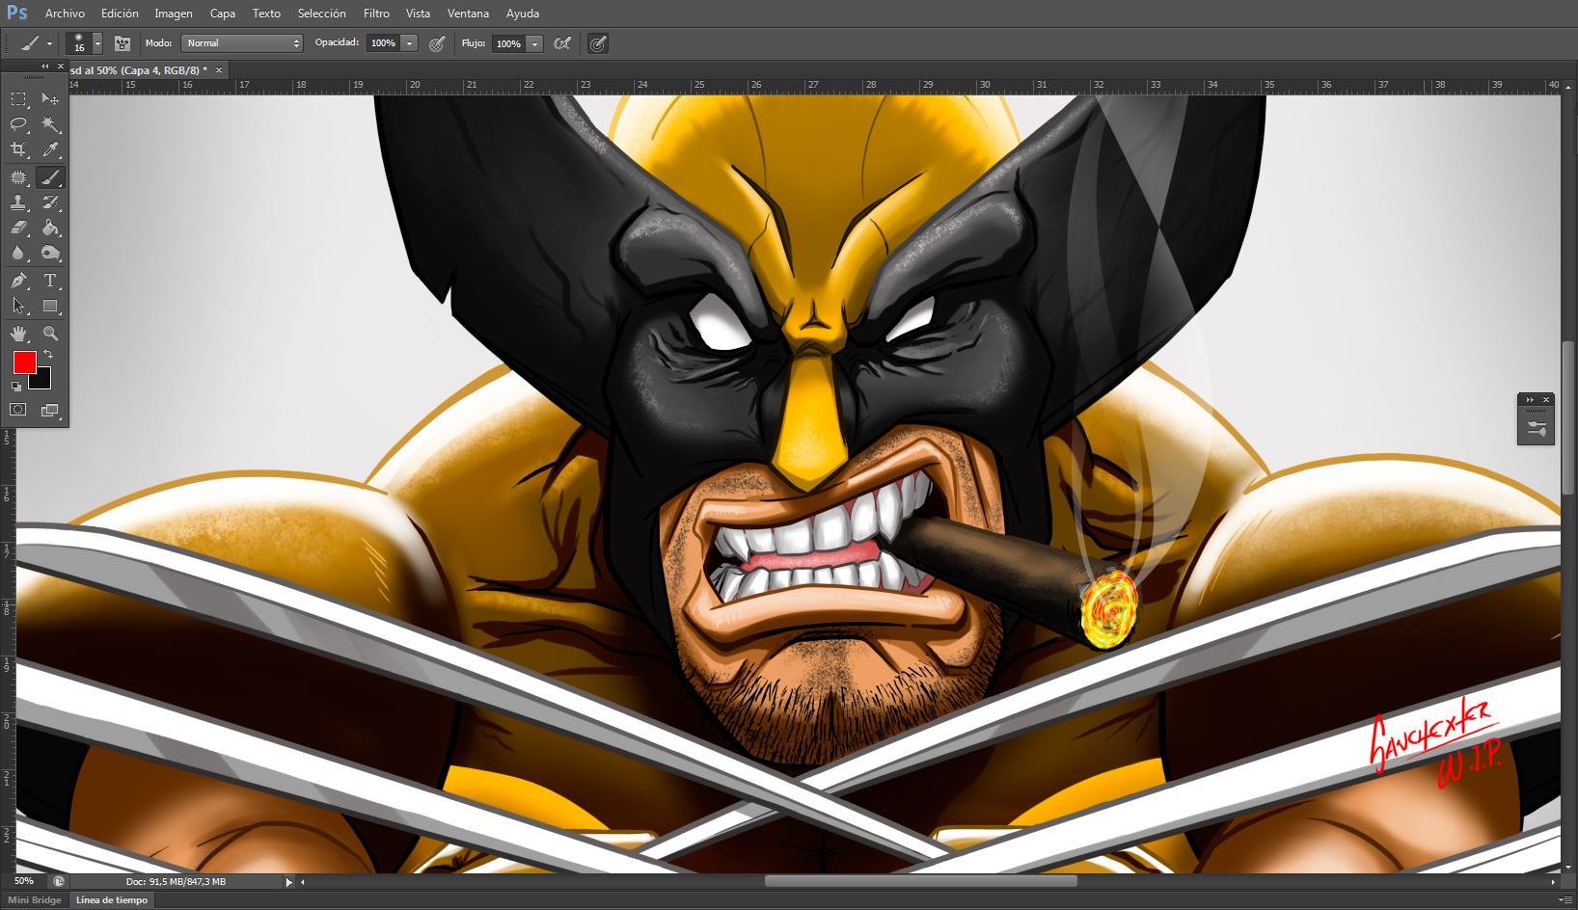The width and height of the screenshot is (1578, 910).
Task: Select the Horizontal Type tool
Action: coord(50,281)
